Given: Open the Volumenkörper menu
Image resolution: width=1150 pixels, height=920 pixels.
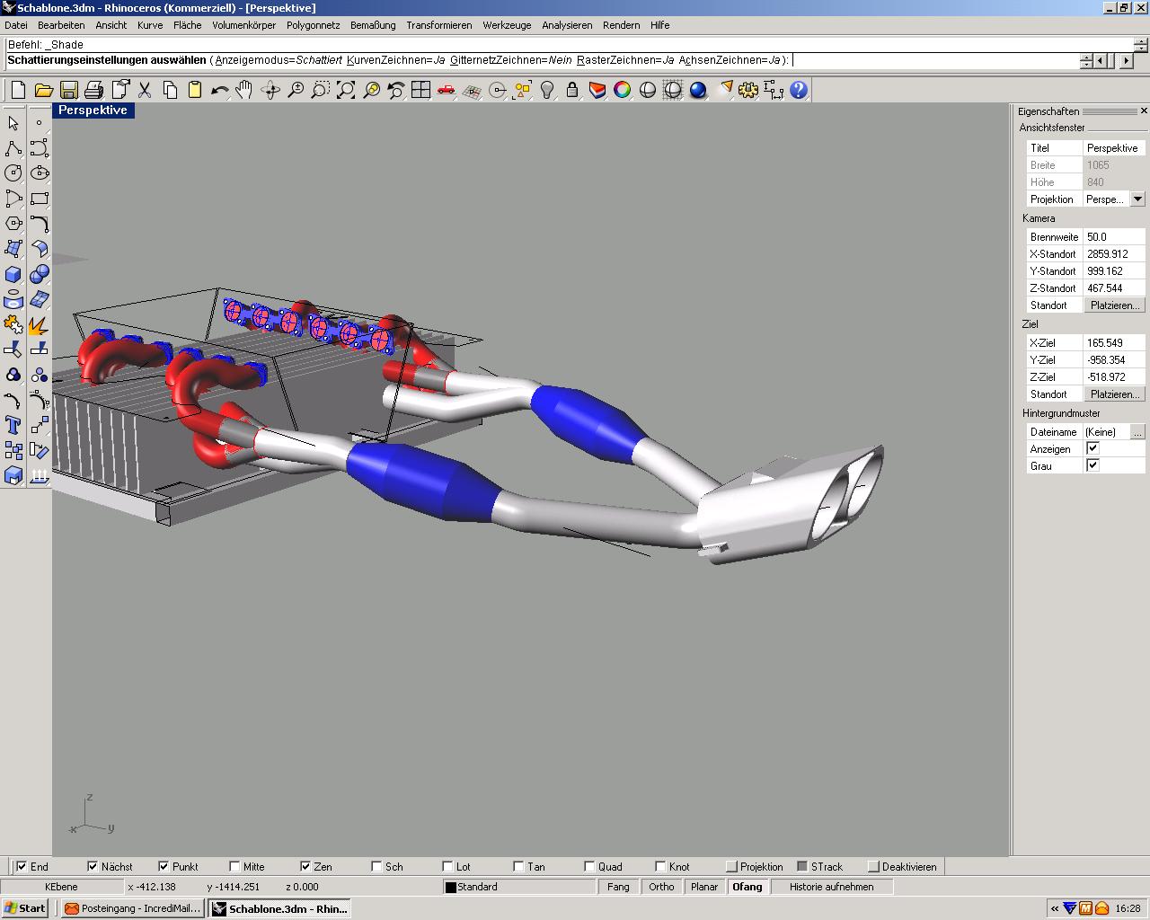Looking at the screenshot, I should tap(243, 25).
